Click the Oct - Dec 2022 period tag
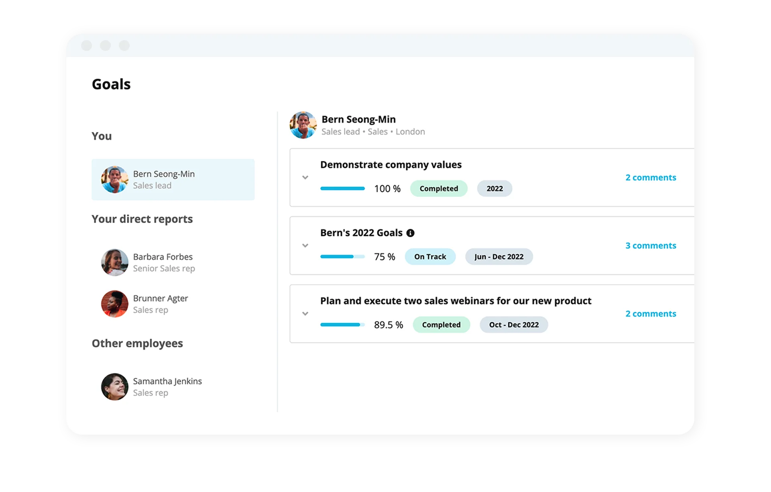Viewport: 771px width, 492px height. (514, 325)
